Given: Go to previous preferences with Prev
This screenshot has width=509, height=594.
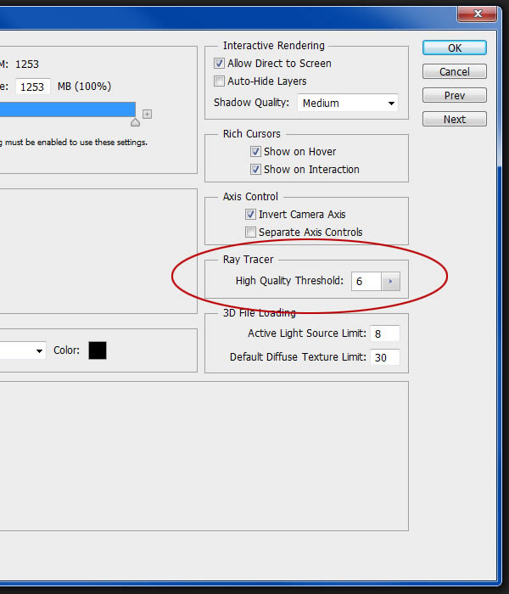Looking at the screenshot, I should [x=454, y=95].
